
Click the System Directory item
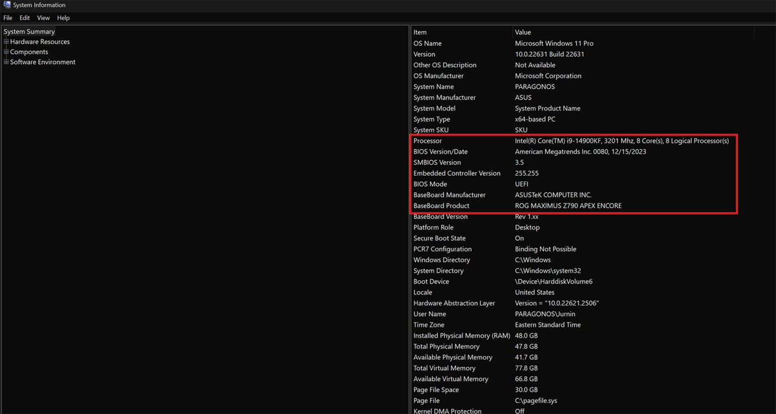[440, 271]
